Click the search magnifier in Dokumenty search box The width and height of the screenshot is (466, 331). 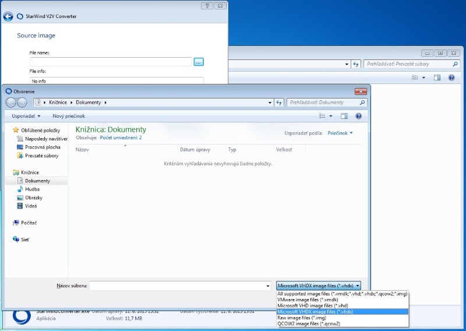tap(362, 103)
